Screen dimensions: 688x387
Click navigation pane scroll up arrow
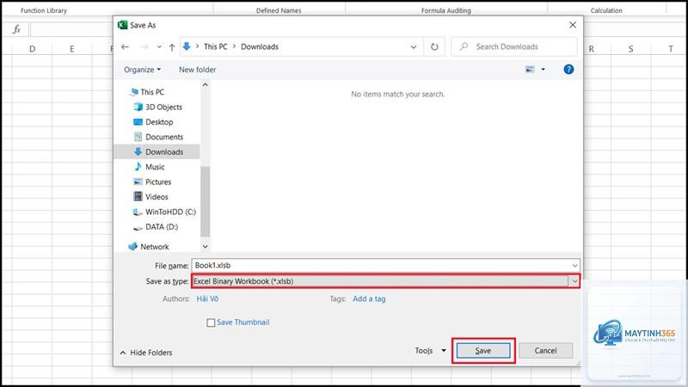point(205,84)
